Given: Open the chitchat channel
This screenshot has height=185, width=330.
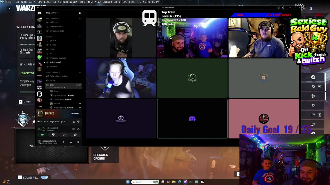Looking at the screenshot, I should click(63, 67).
